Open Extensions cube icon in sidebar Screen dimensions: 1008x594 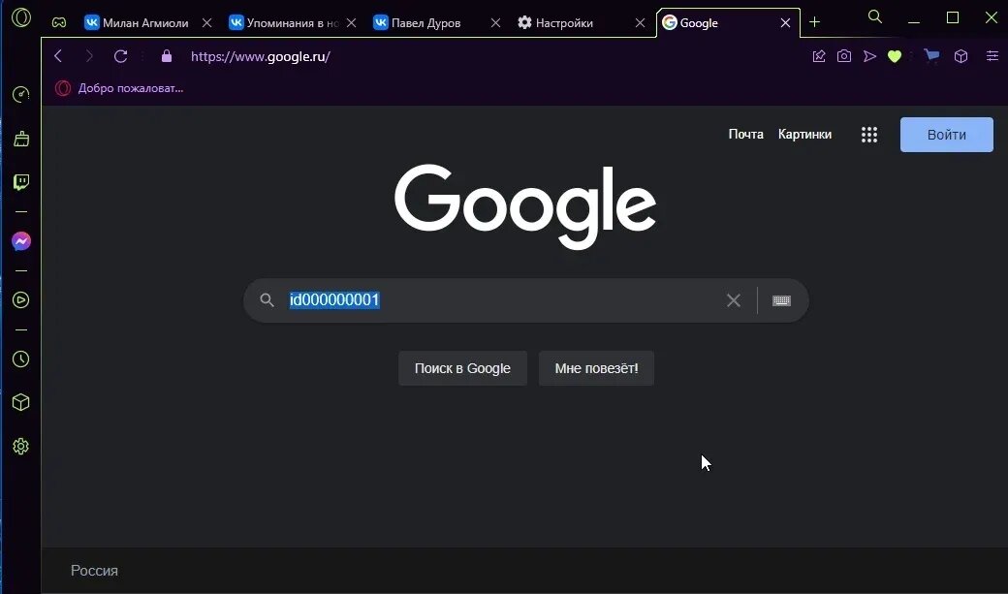(21, 402)
